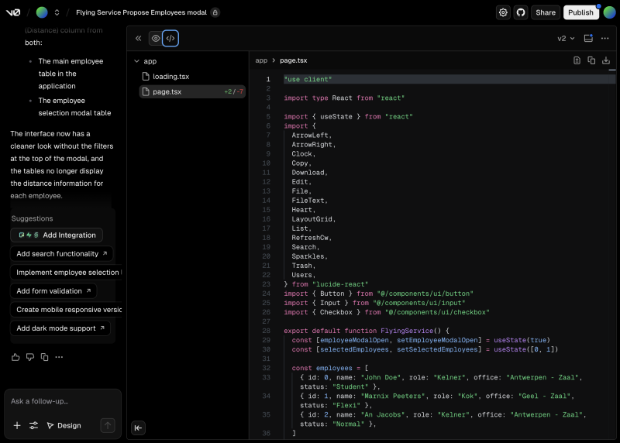Open the settings gear in top bar
620x443 pixels.
[503, 12]
